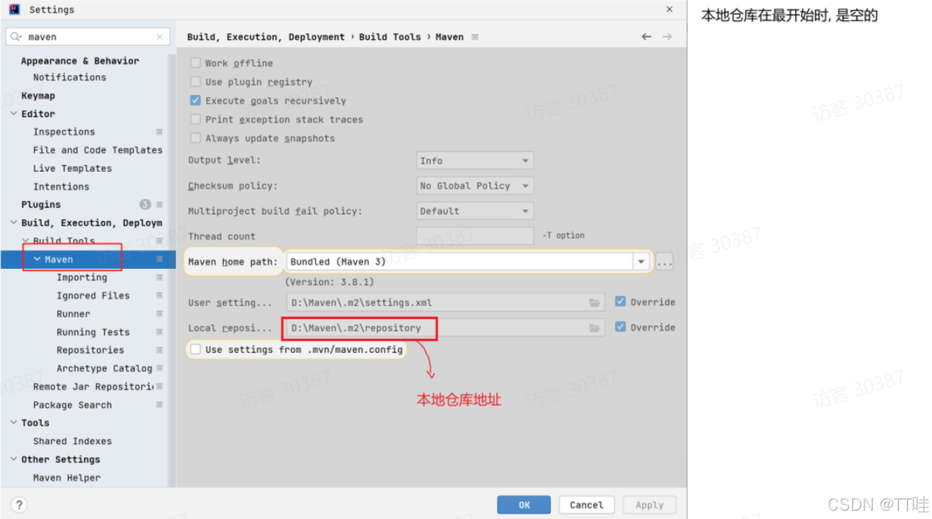Enable Always update snapshots checkbox
This screenshot has width=932, height=519.
tap(195, 138)
